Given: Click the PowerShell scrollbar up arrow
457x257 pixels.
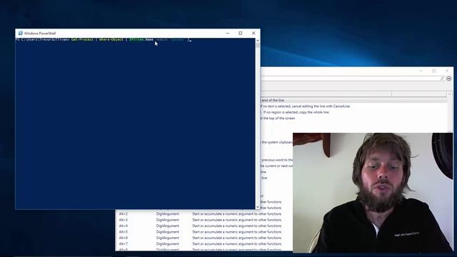Looking at the screenshot, I should pos(258,41).
